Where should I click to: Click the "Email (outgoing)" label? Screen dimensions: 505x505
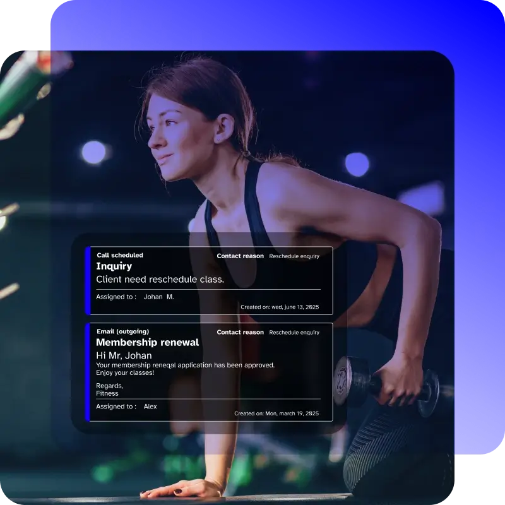pos(122,331)
